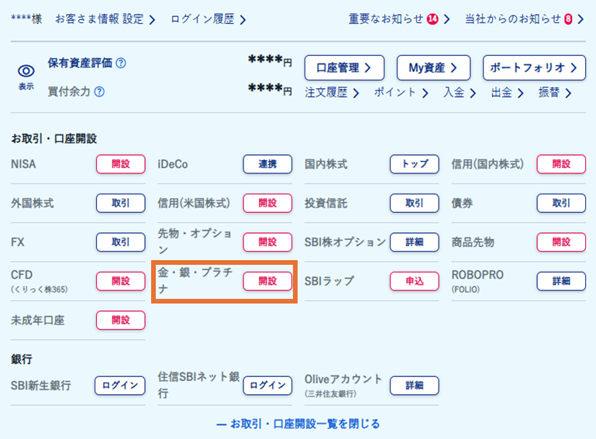Click the iDeCo label

click(173, 164)
